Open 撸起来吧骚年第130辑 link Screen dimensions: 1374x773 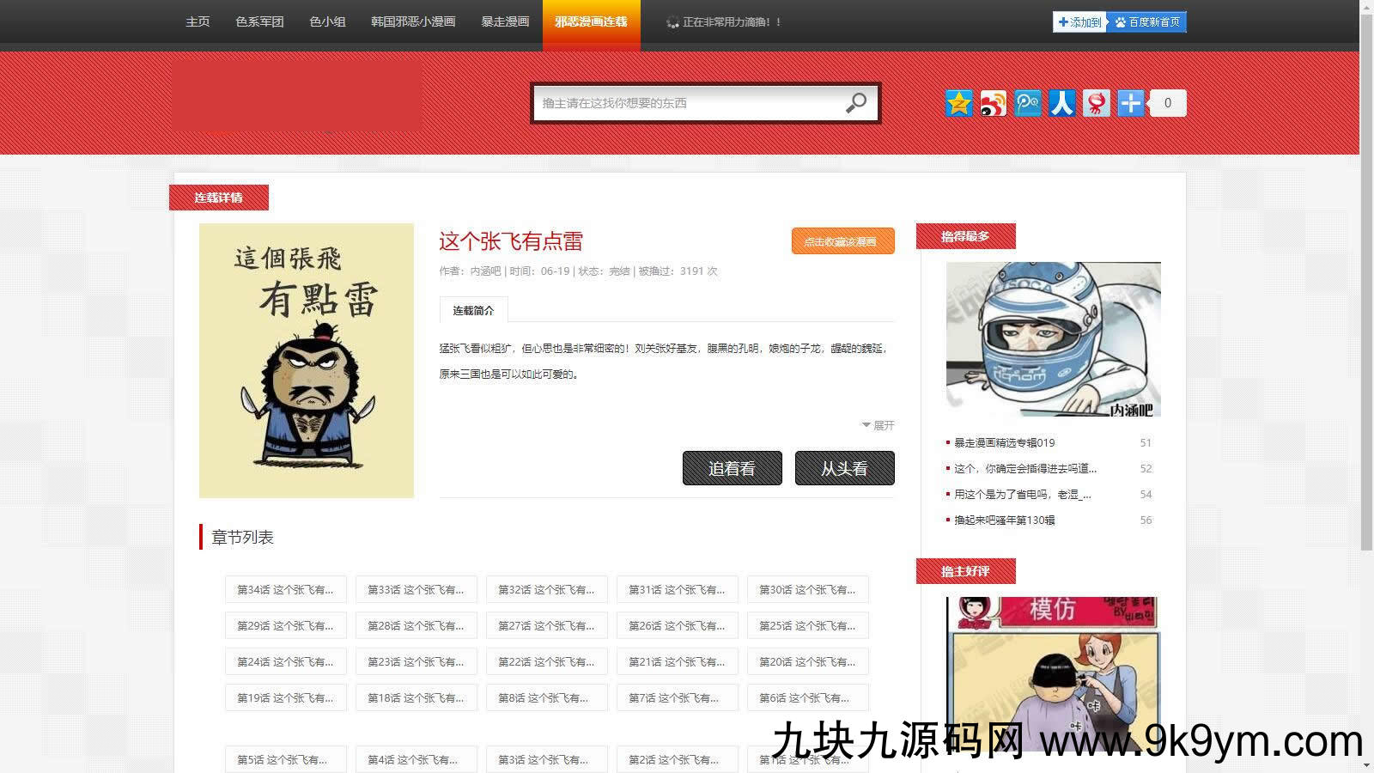pyautogui.click(x=1005, y=520)
